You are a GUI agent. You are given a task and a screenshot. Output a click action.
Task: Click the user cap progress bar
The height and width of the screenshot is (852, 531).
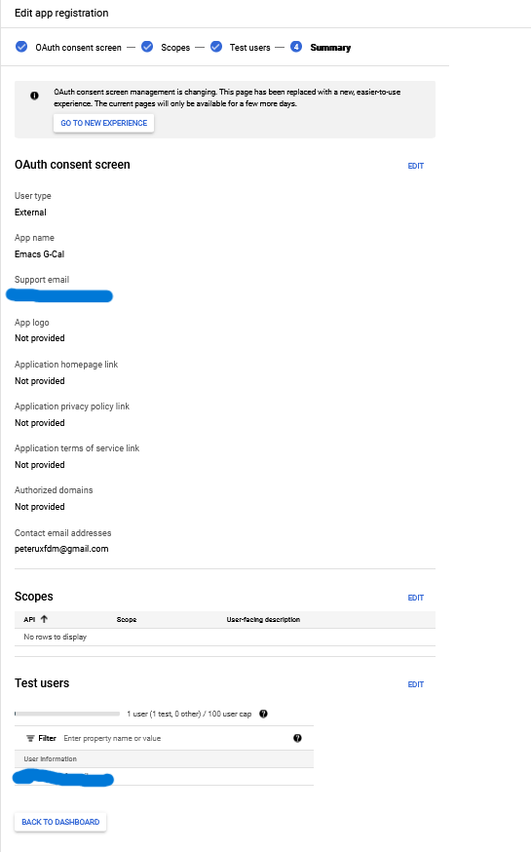(x=67, y=714)
